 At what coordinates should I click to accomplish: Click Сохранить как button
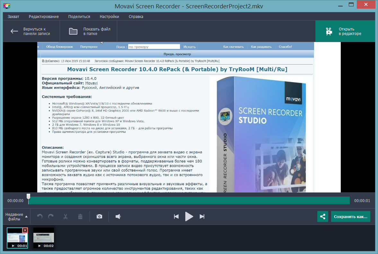350,216
